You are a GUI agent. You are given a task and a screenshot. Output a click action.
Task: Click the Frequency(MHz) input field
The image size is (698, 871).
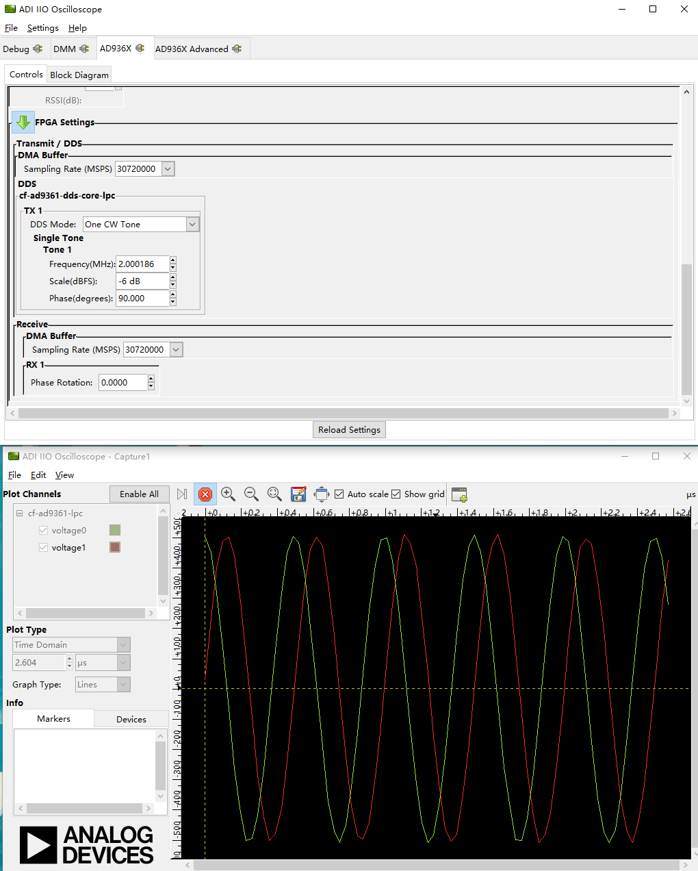[x=142, y=264]
